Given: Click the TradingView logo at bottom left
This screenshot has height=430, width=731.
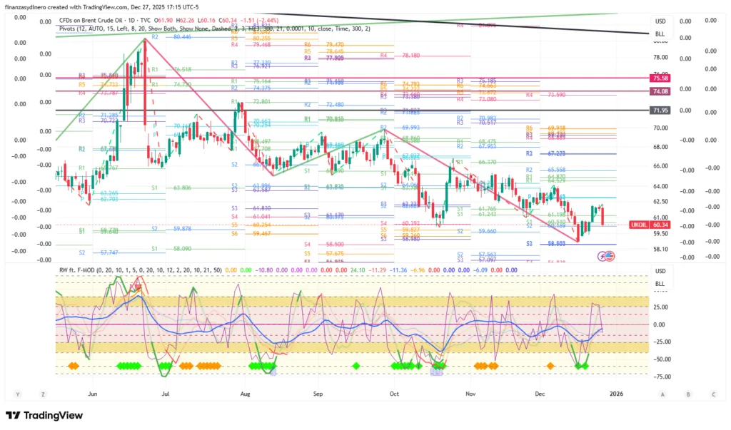Looking at the screenshot, I should pos(44,416).
